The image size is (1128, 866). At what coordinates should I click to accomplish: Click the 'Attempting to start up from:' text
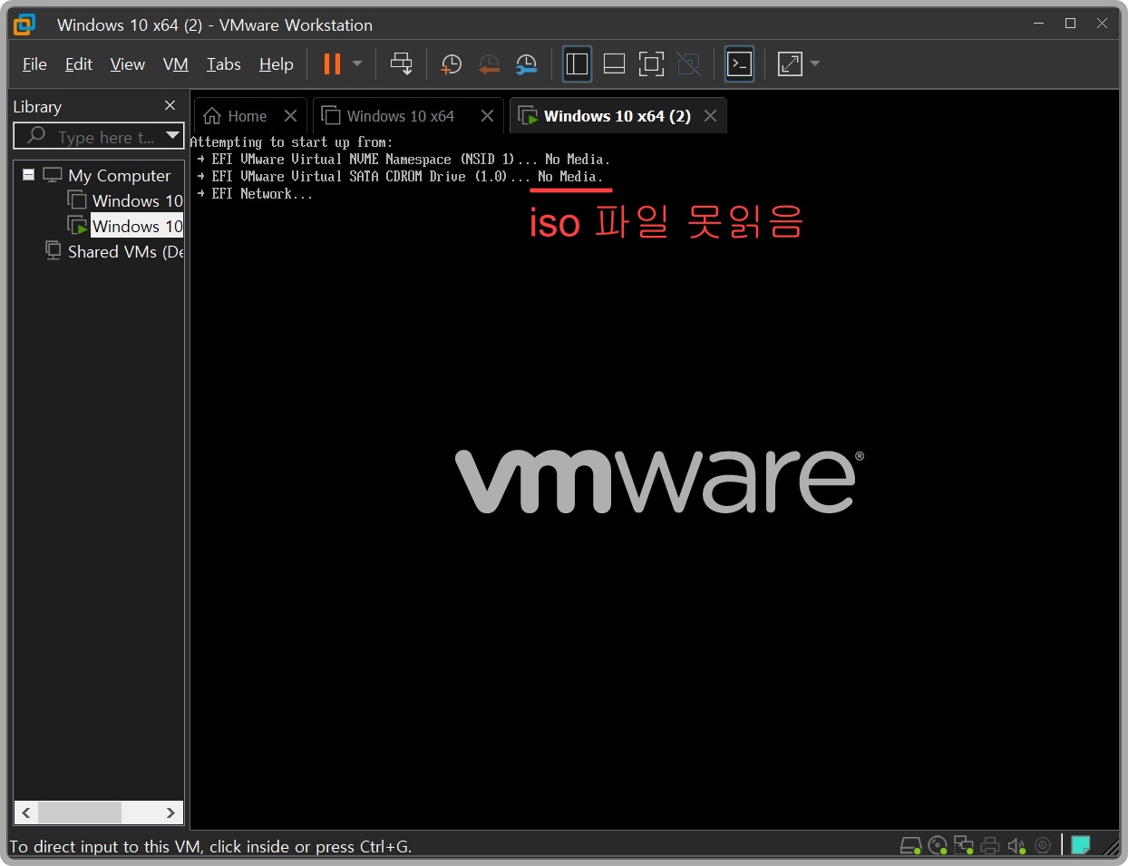pos(291,142)
